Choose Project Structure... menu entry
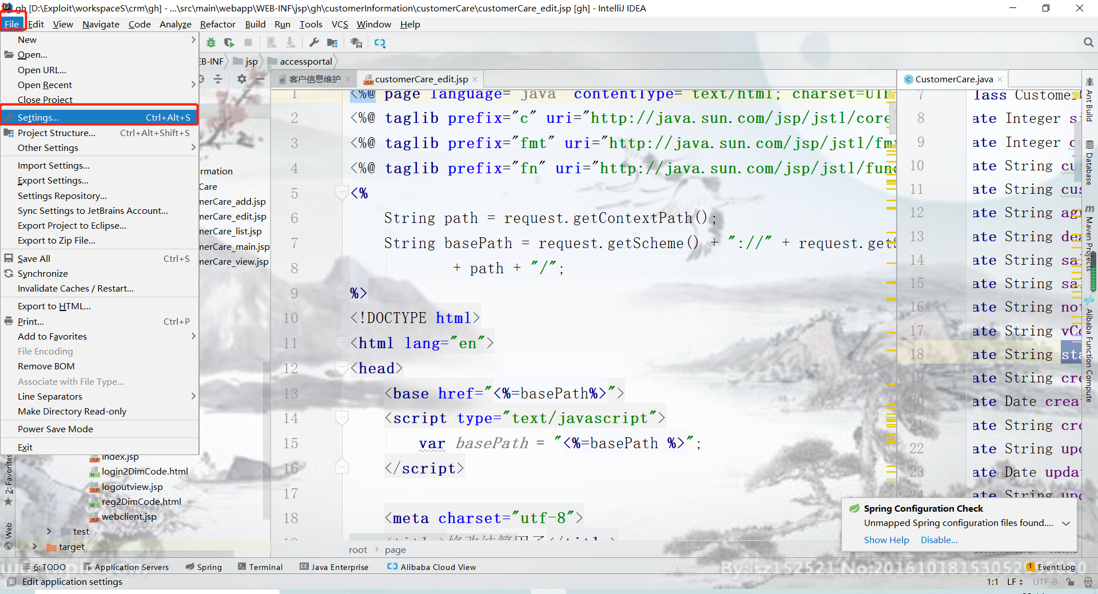Viewport: 1098px width, 594px height. [x=100, y=133]
